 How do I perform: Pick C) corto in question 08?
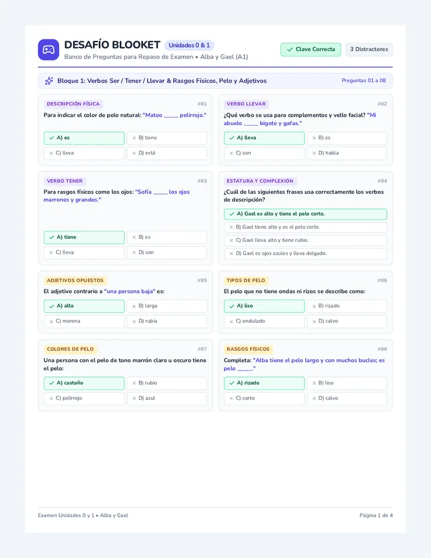click(x=264, y=398)
